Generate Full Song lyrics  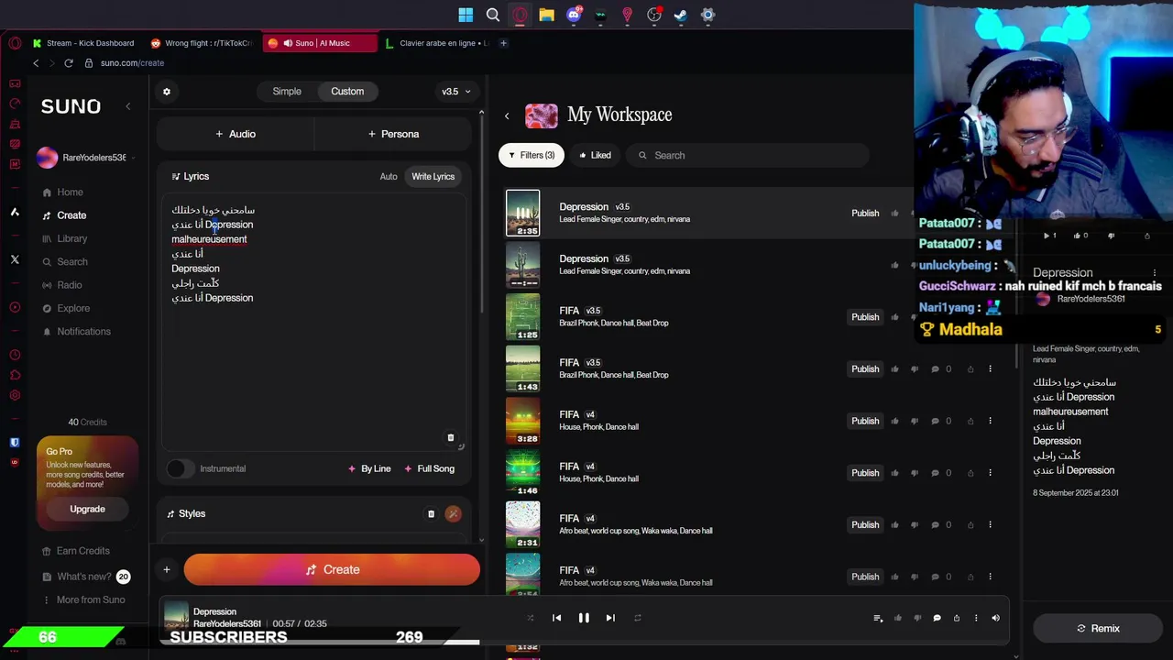point(429,469)
